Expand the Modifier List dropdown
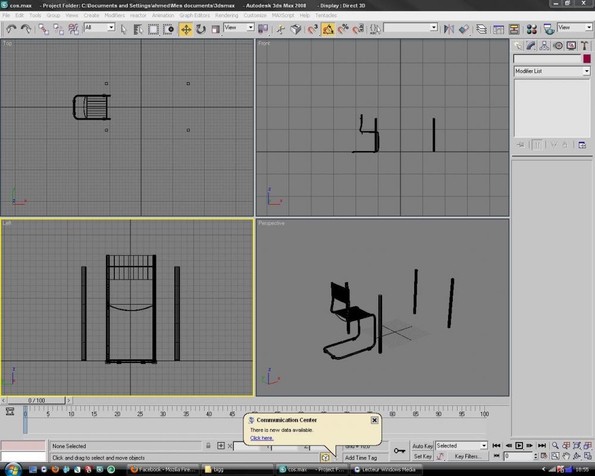The image size is (595, 476). click(x=552, y=71)
